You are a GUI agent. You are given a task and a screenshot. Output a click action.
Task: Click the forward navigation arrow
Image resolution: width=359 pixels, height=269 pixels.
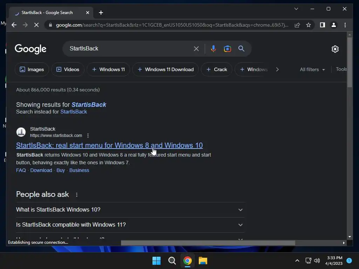pos(25,25)
